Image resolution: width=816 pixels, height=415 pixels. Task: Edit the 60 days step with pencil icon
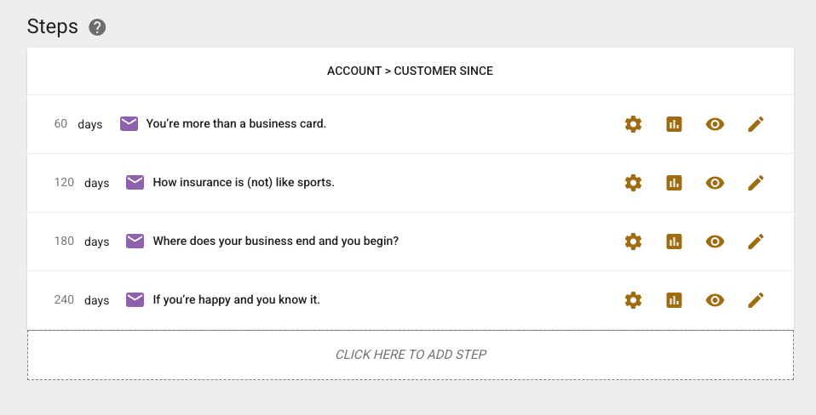[x=756, y=124]
